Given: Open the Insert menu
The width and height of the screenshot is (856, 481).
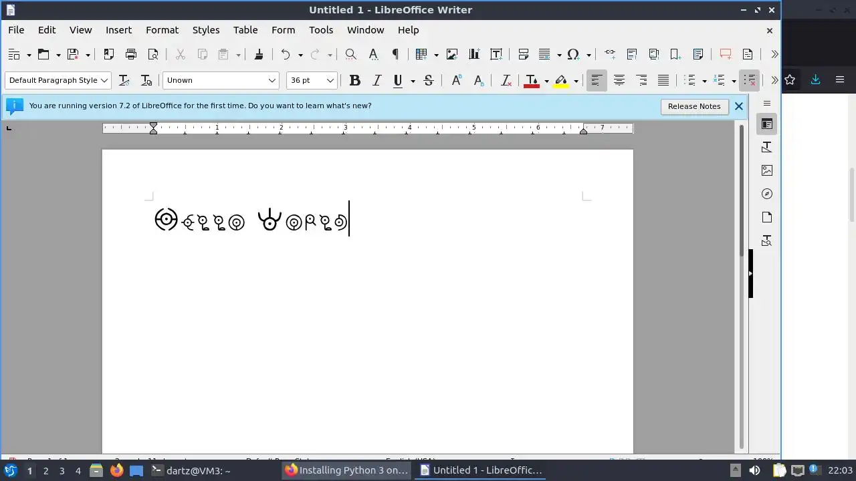Looking at the screenshot, I should 118,30.
